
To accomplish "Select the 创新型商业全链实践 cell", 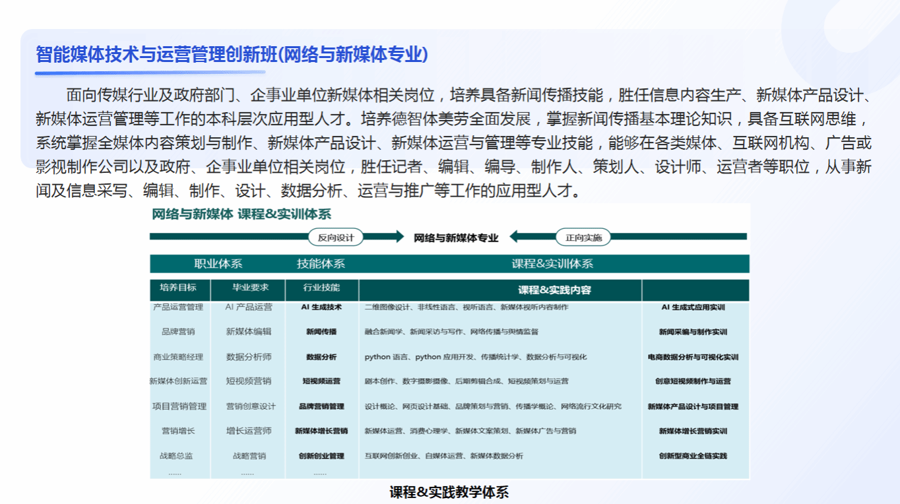I will click(x=693, y=456).
